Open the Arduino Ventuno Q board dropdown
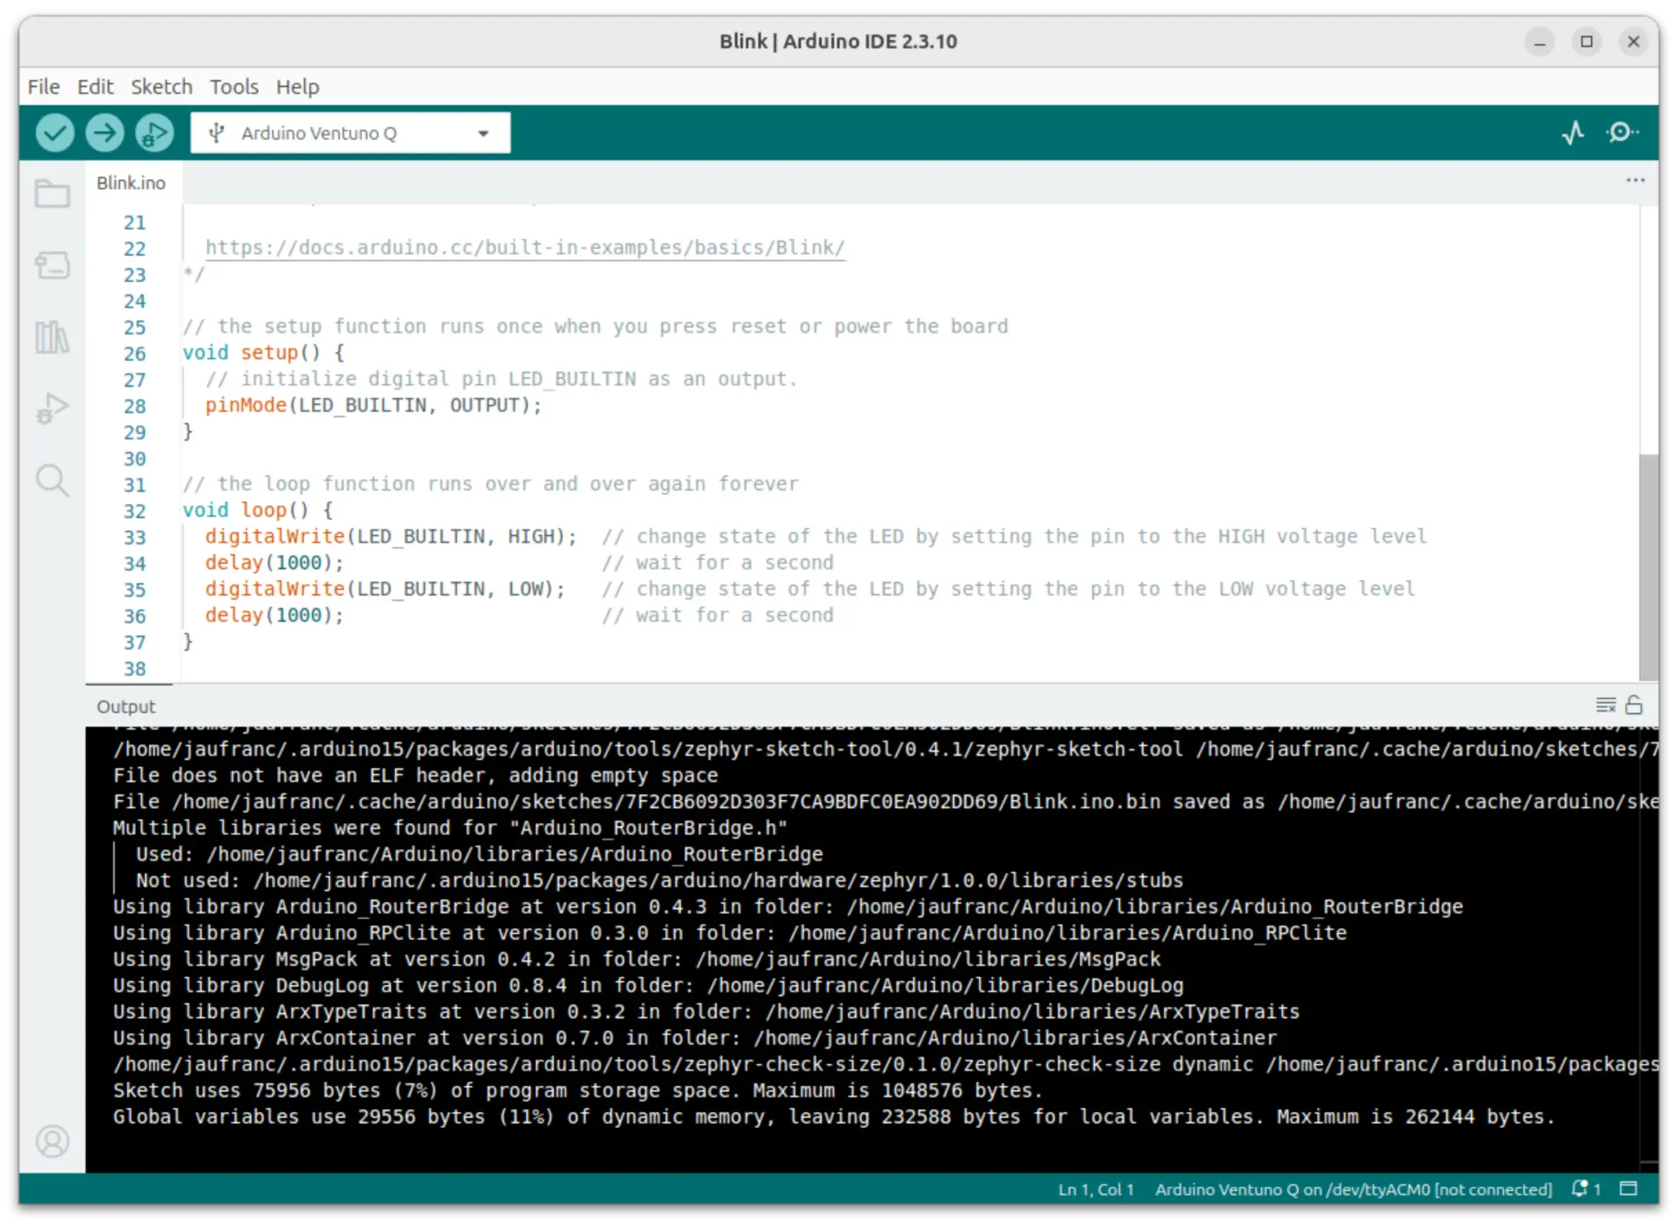The width and height of the screenshot is (1678, 1227). click(x=351, y=133)
